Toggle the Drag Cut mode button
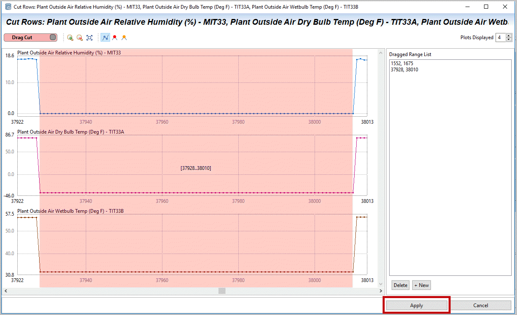The height and width of the screenshot is (315, 517). click(x=30, y=38)
